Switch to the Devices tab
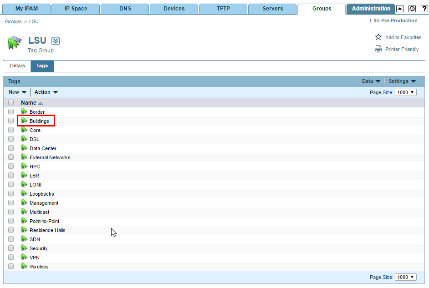The width and height of the screenshot is (429, 288). tap(174, 9)
